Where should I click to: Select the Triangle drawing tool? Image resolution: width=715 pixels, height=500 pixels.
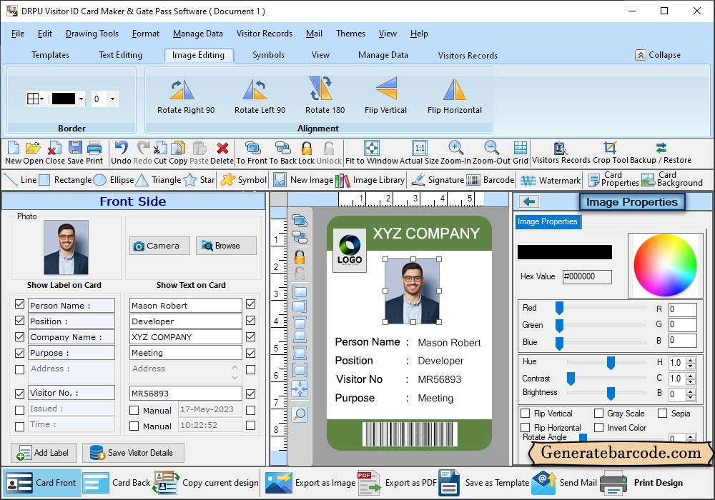click(159, 180)
